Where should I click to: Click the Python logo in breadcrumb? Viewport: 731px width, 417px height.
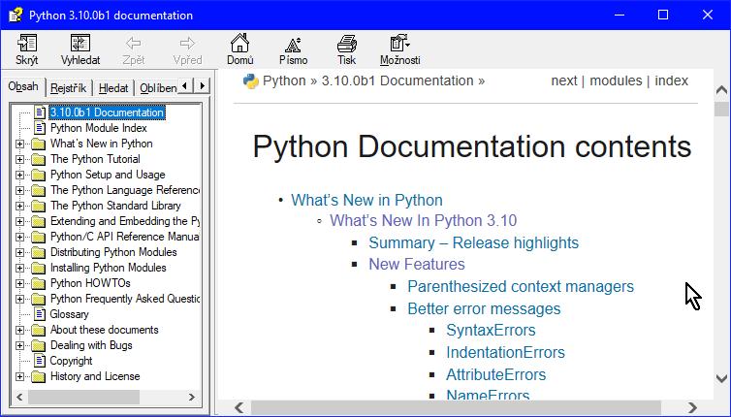(x=250, y=81)
